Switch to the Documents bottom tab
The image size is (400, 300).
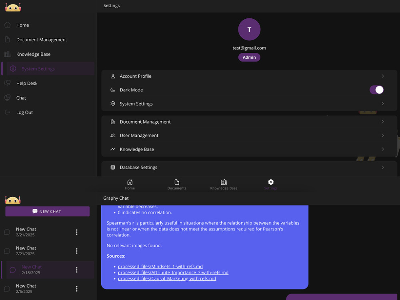[x=177, y=184]
